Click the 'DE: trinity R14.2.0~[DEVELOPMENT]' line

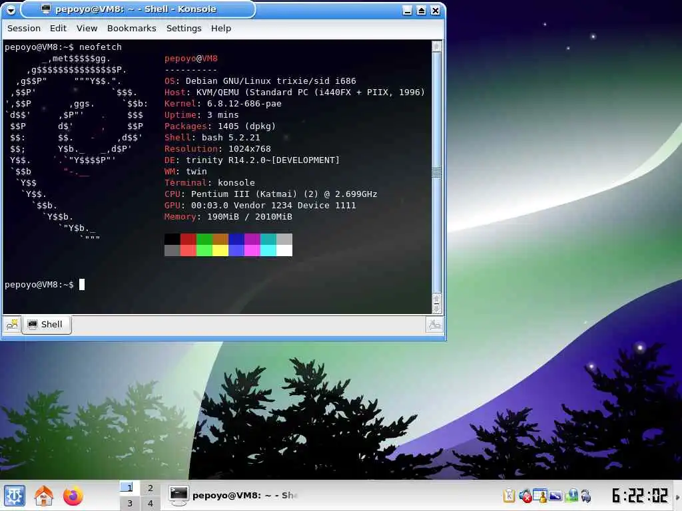click(x=252, y=160)
